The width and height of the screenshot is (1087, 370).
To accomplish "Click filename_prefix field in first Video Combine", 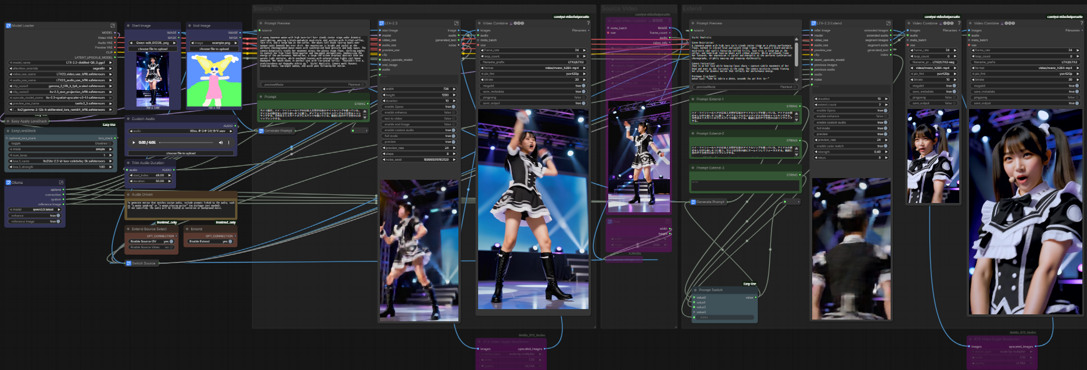I will pos(533,62).
